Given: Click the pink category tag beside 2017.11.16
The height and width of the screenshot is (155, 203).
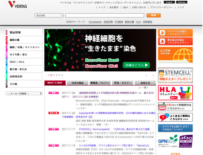Looking at the screenshot, I should tap(54, 145).
